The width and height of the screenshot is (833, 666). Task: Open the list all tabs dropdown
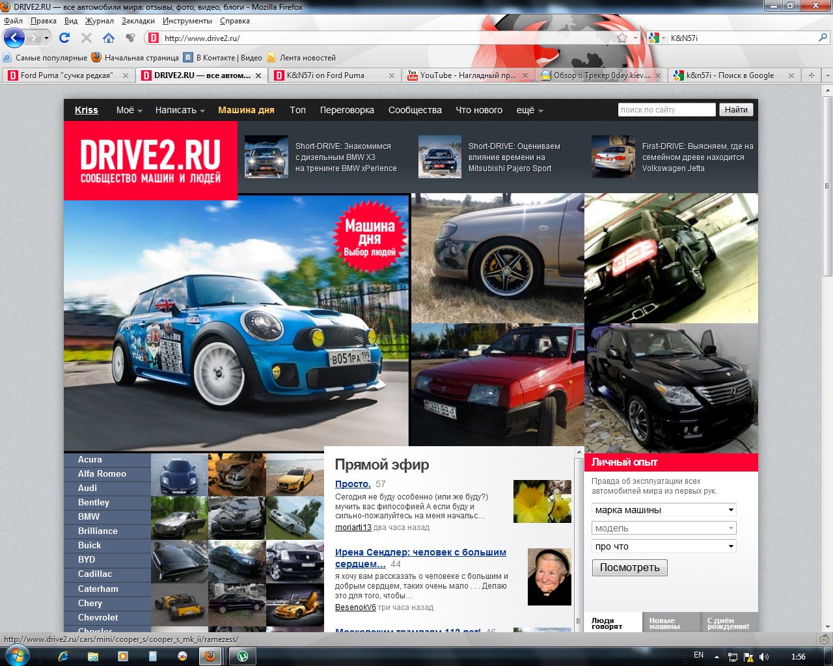(827, 75)
